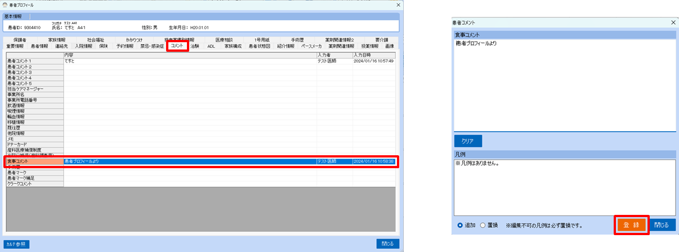Open the 入院情報 tab
The height and width of the screenshot is (252, 679).
pyautogui.click(x=83, y=47)
